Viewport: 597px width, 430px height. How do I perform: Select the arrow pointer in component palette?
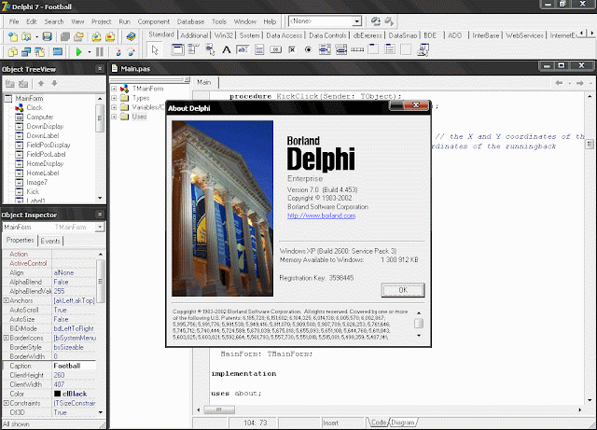pos(155,49)
